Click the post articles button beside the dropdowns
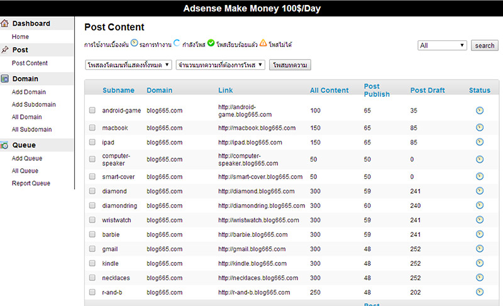This screenshot has height=306, width=503. pyautogui.click(x=290, y=65)
